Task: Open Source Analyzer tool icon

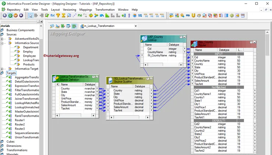Action: coord(52,26)
